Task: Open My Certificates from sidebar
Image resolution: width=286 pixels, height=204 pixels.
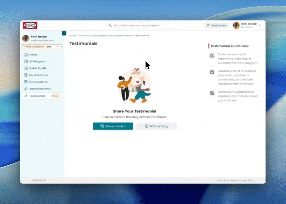Action: coord(39,75)
